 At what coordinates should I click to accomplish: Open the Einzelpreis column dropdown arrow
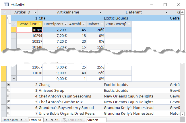(x=66, y=24)
